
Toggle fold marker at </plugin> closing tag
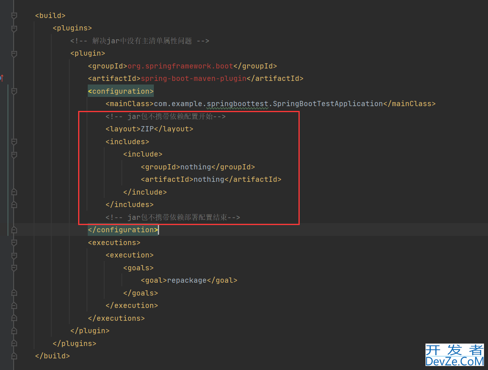(x=14, y=331)
